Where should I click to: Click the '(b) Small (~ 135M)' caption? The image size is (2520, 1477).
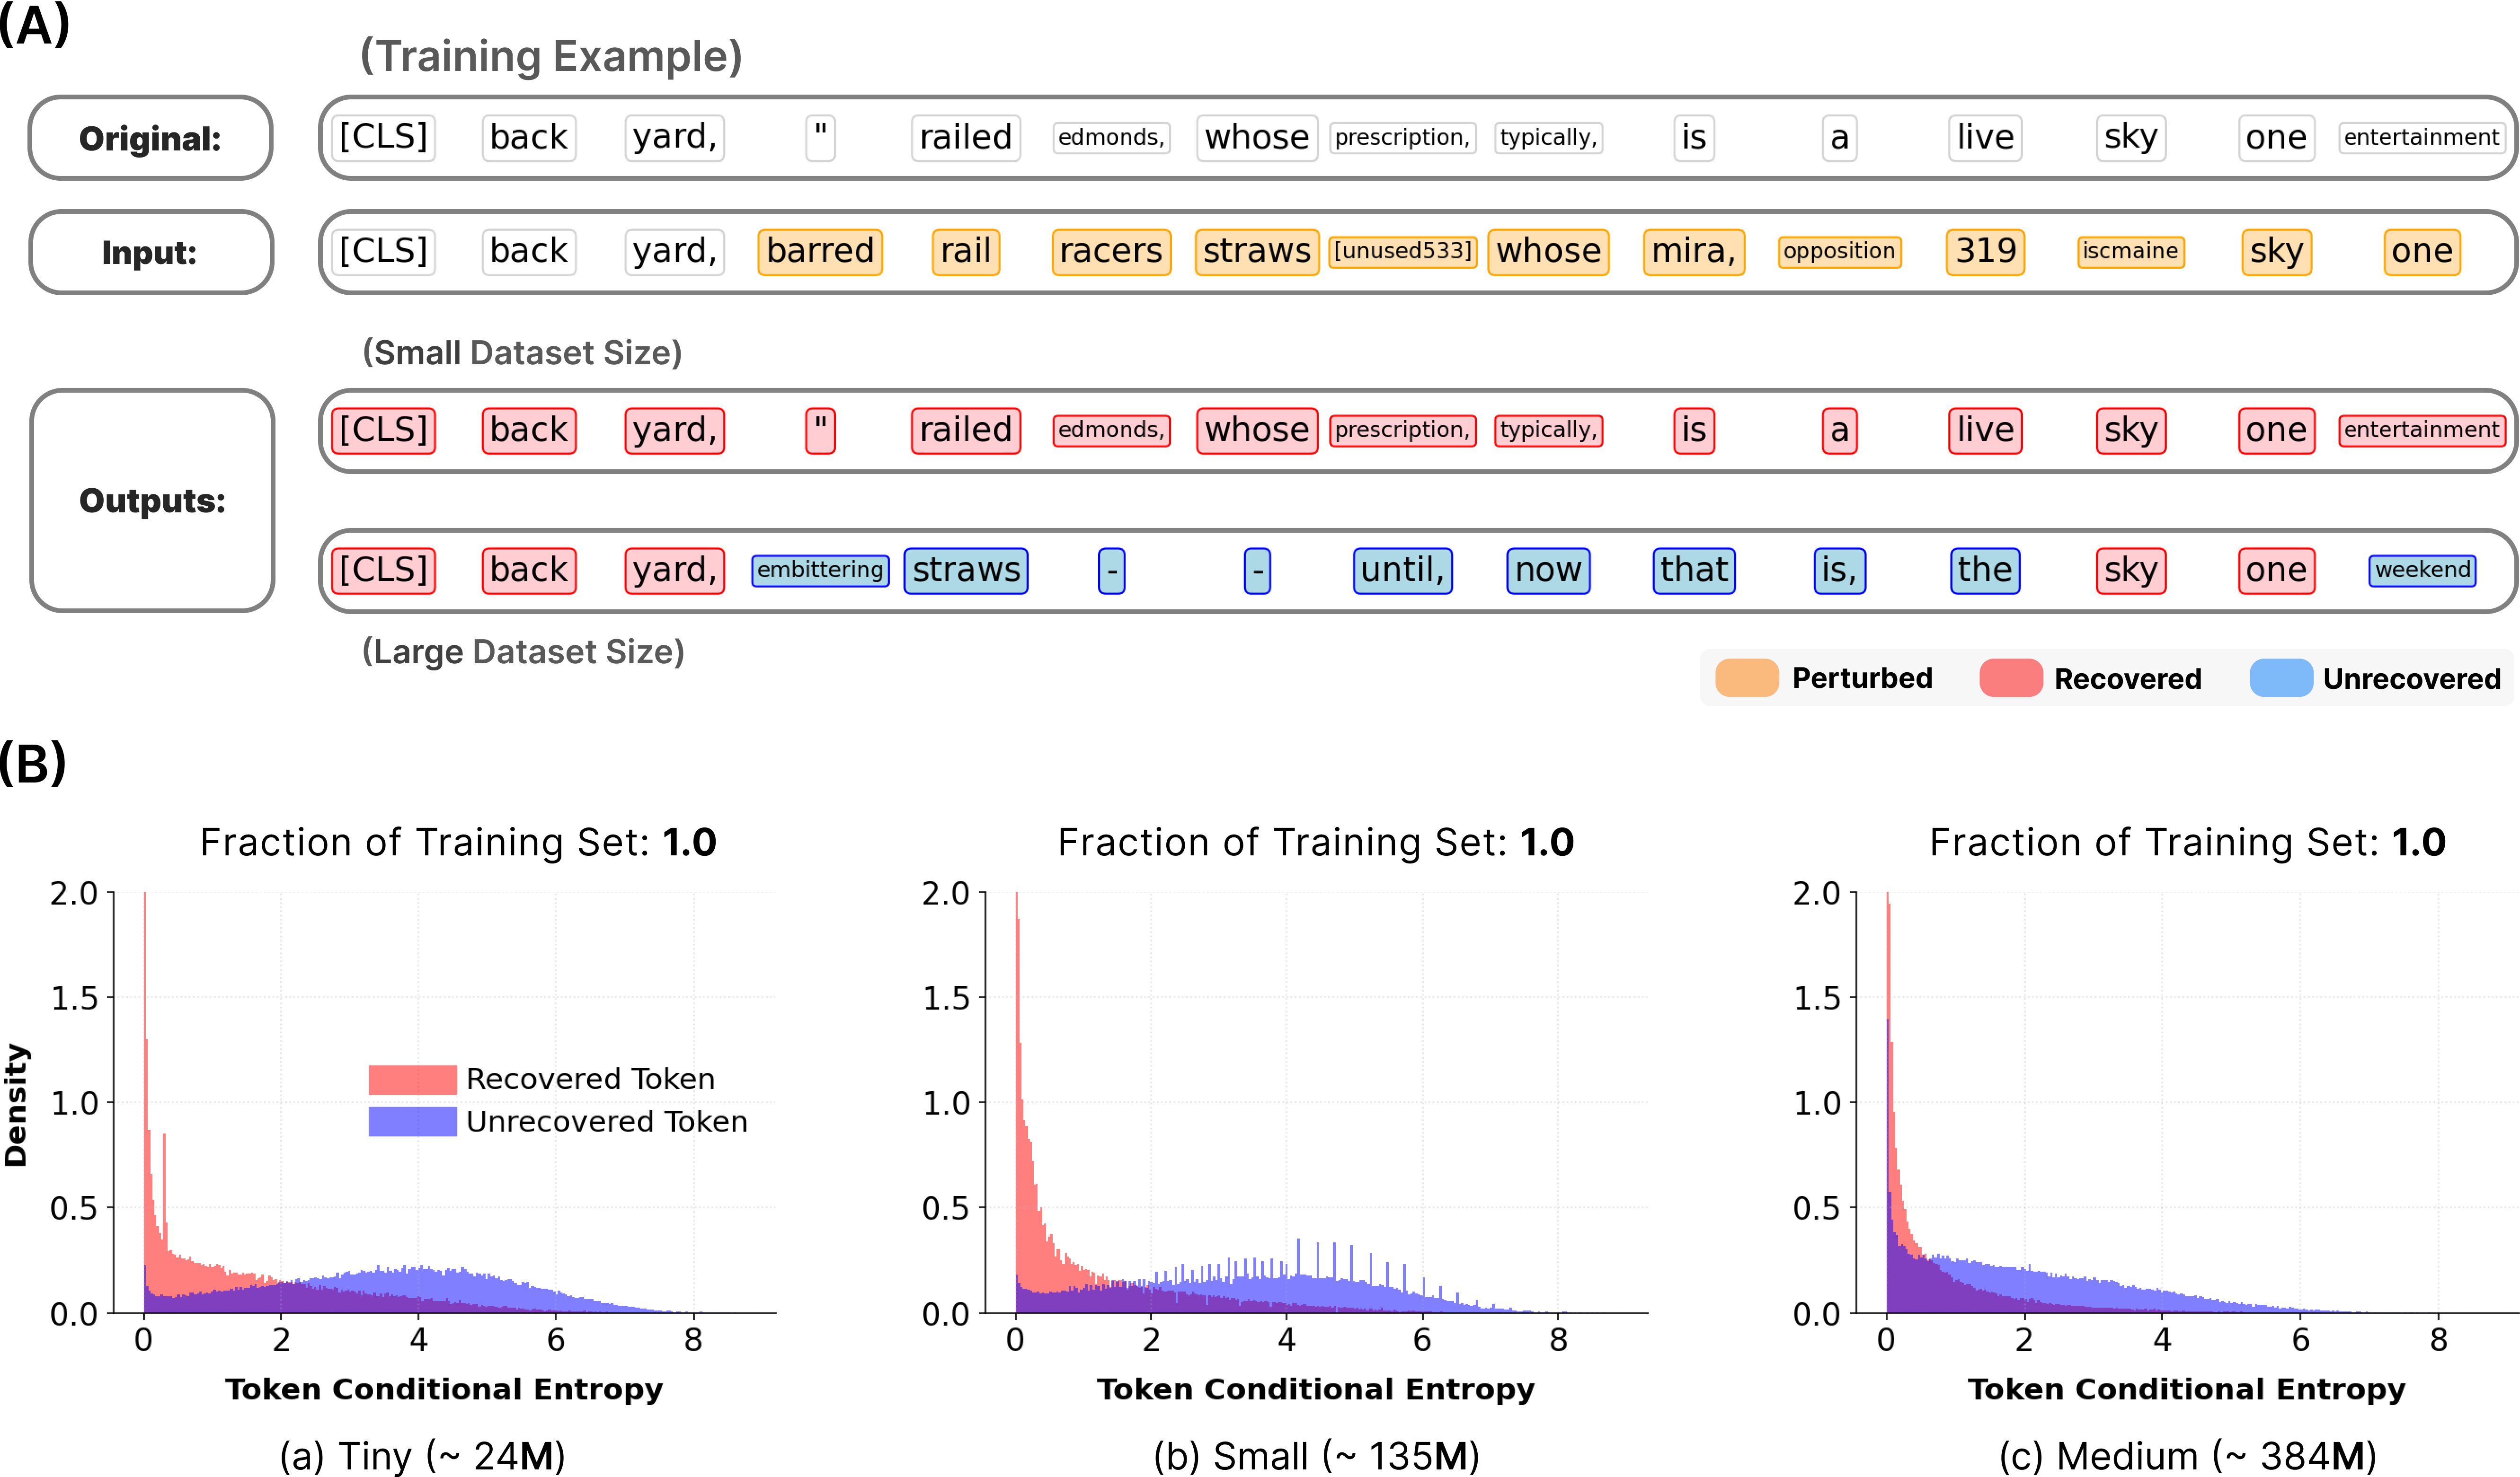point(1316,1456)
